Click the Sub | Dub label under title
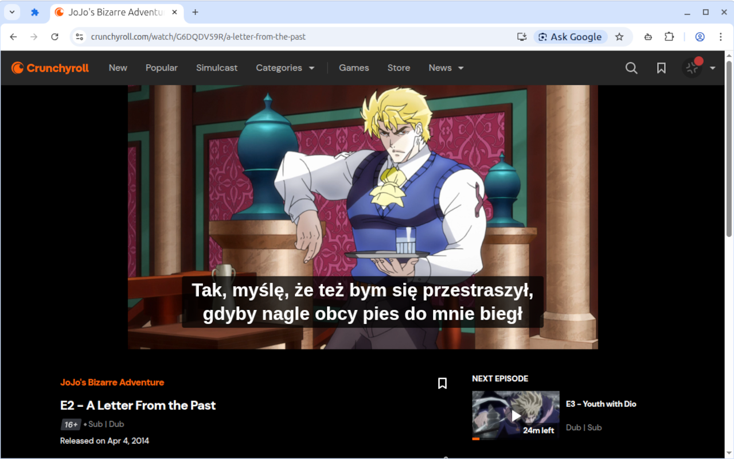This screenshot has width=734, height=459. 106,424
